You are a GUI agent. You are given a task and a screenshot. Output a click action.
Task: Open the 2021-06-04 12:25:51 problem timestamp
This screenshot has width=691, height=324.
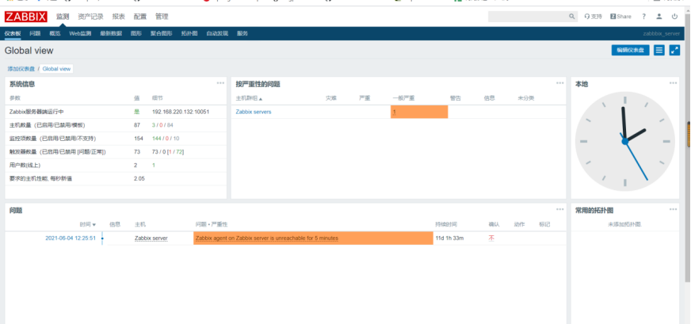71,238
